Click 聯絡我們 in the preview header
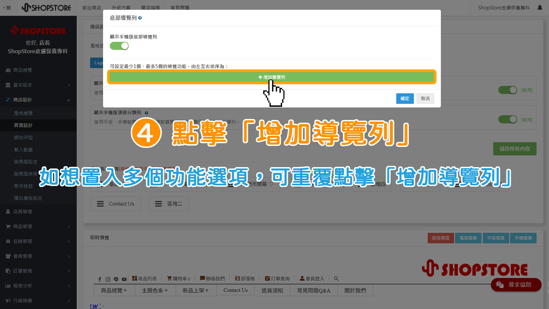 [213, 279]
